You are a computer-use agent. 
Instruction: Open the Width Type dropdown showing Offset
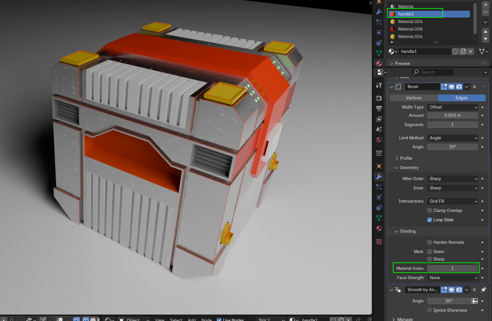(452, 107)
